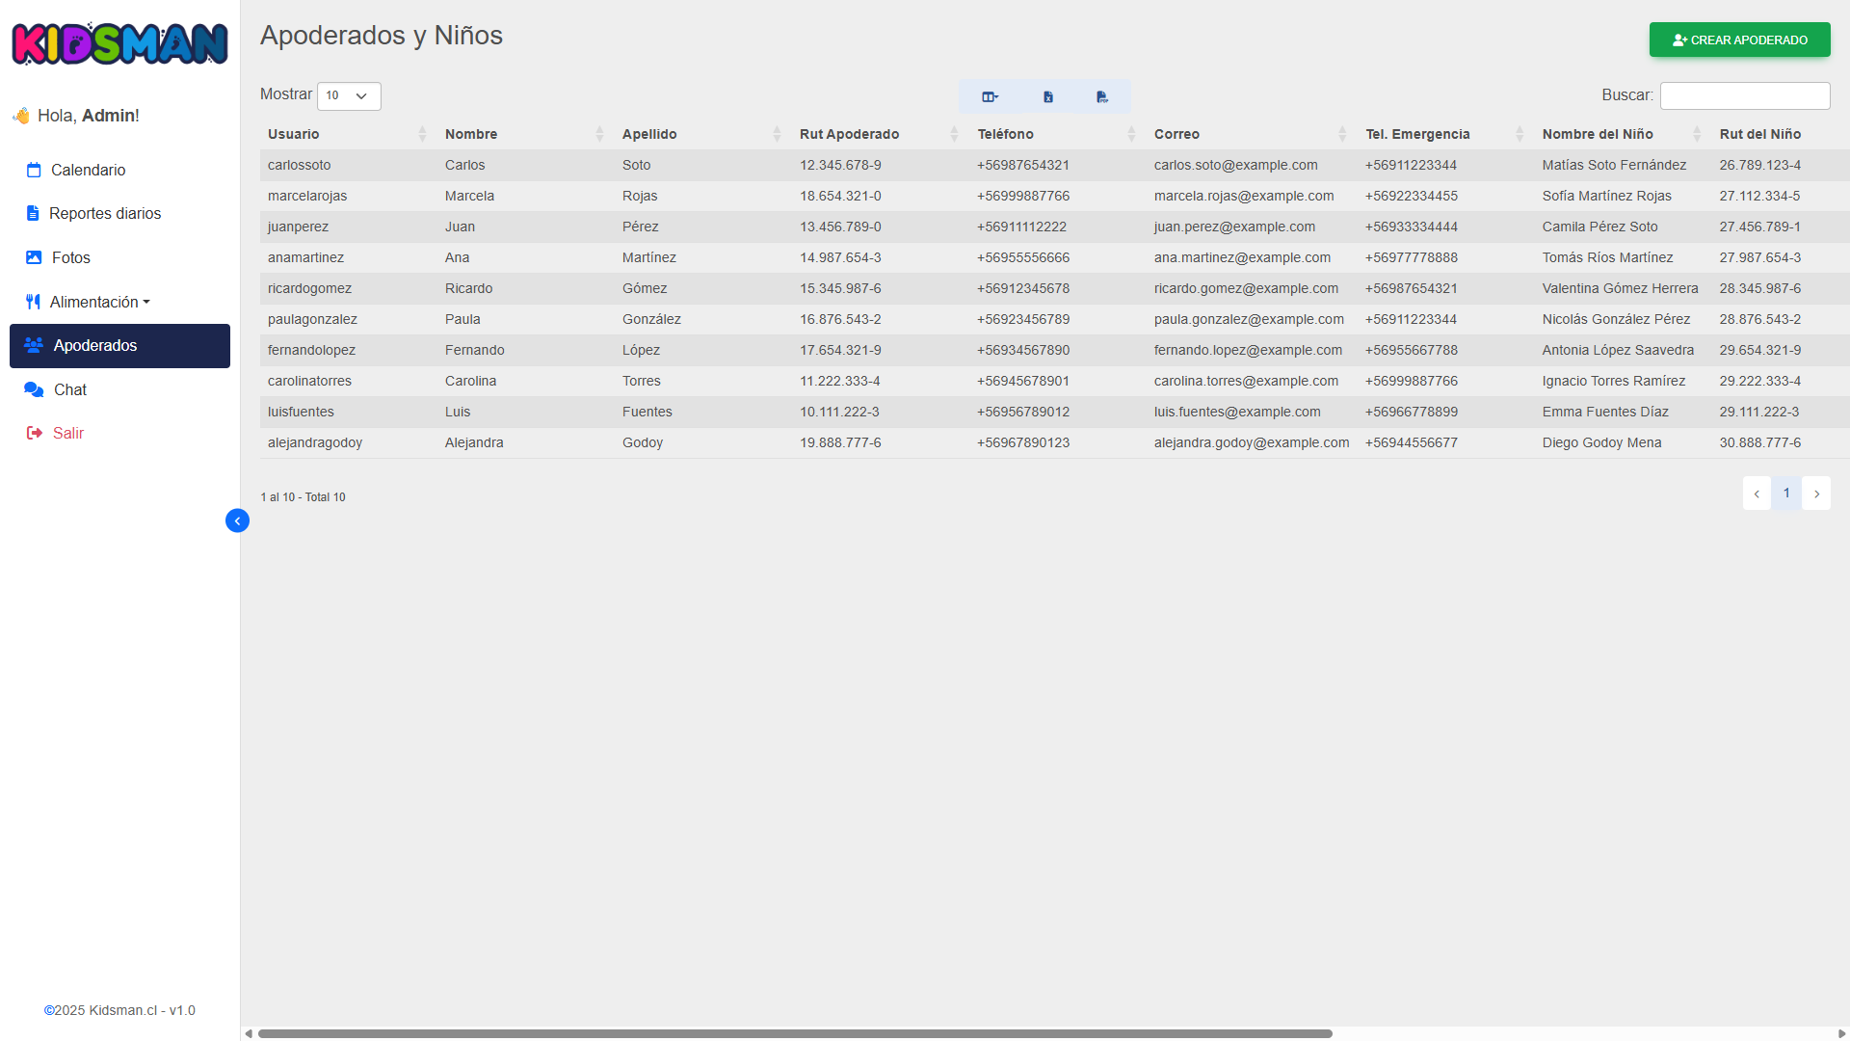Focus the Buscar search field
The image size is (1850, 1041).
[x=1744, y=95]
